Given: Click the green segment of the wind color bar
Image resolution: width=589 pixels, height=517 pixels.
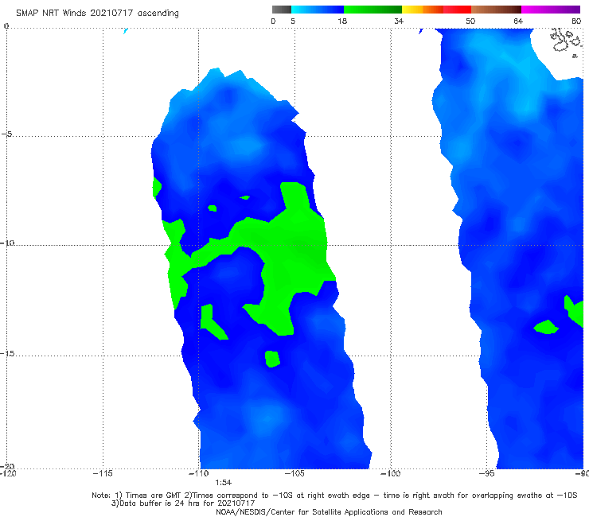Looking at the screenshot, I should (373, 10).
